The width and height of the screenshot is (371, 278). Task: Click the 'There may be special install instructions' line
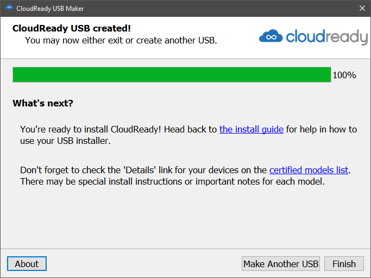tap(172, 182)
